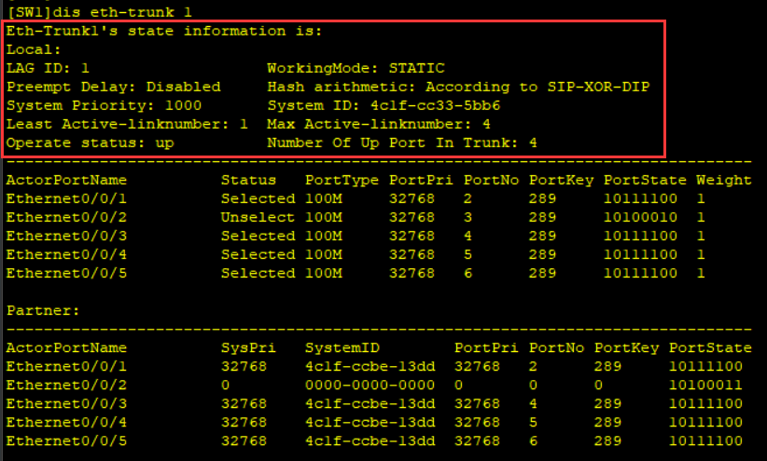Viewport: 767px width, 461px height.
Task: Select 'Least Active-linknumber: 1'
Action: [x=127, y=124]
